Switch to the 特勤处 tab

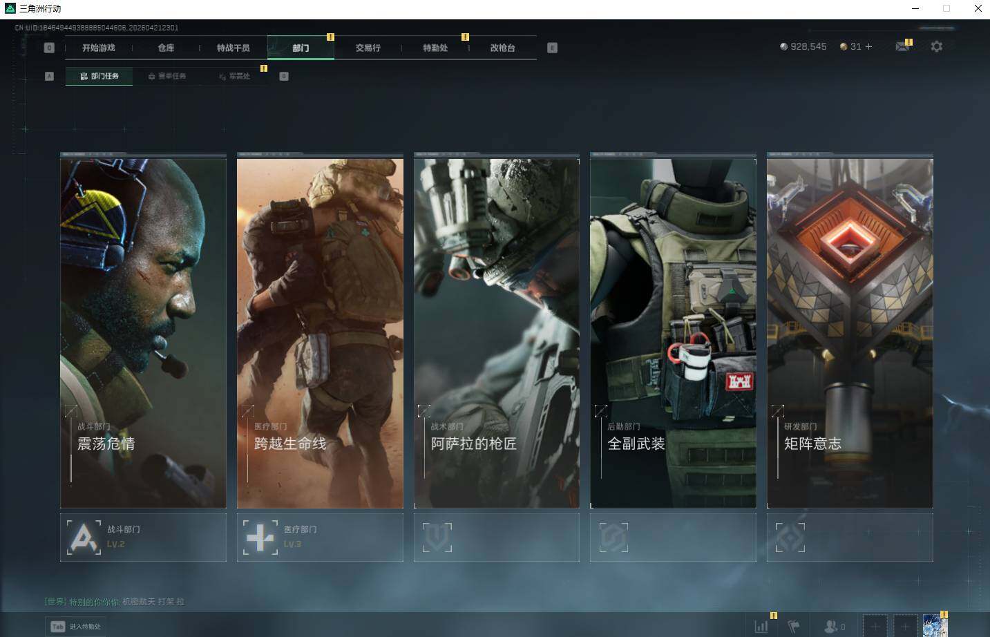pyautogui.click(x=435, y=48)
